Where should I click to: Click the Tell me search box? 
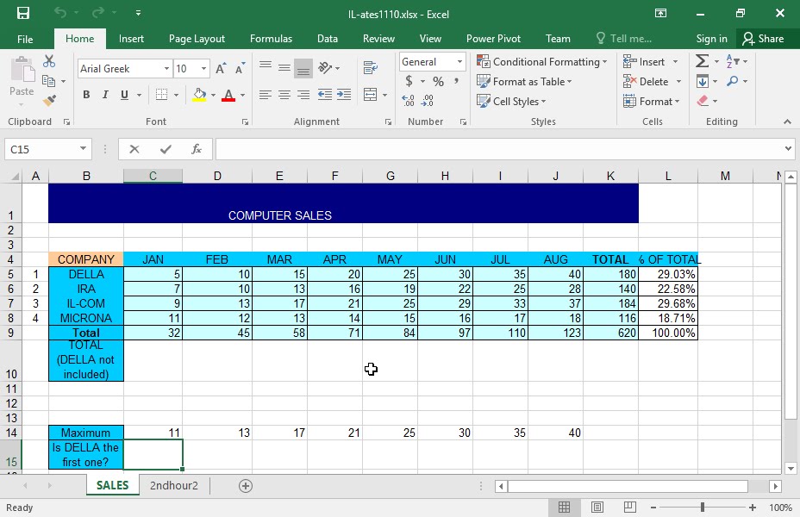click(624, 39)
